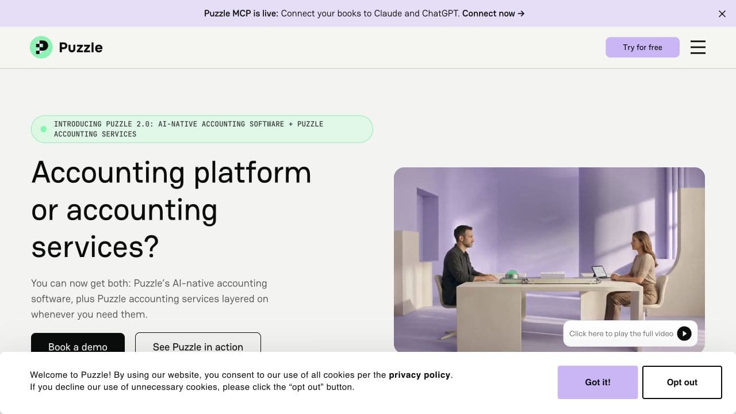Follow the Connect now link in banner
736x414 pixels.
(x=493, y=13)
